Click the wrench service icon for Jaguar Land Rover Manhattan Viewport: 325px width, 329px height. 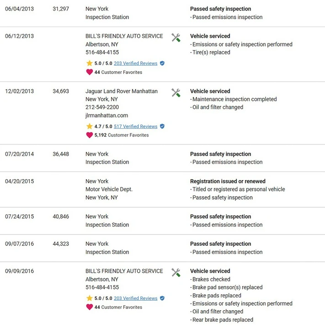tap(176, 93)
